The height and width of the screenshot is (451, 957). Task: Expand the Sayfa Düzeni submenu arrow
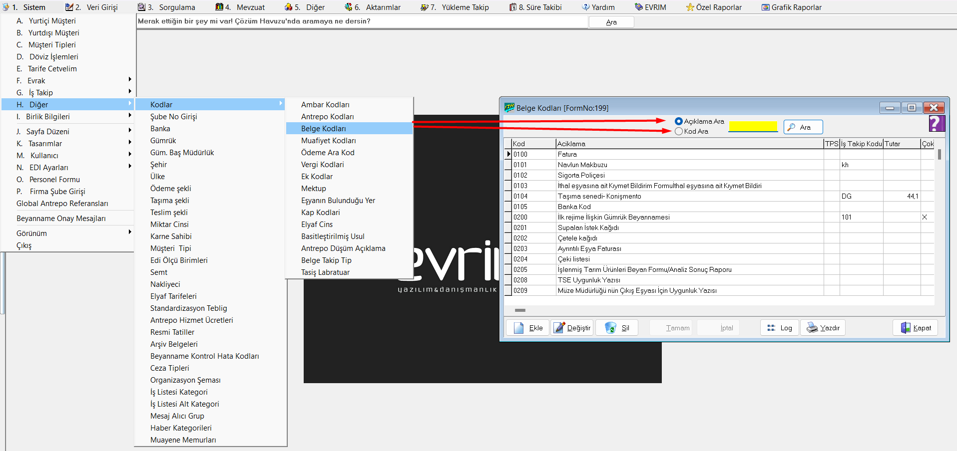(130, 130)
